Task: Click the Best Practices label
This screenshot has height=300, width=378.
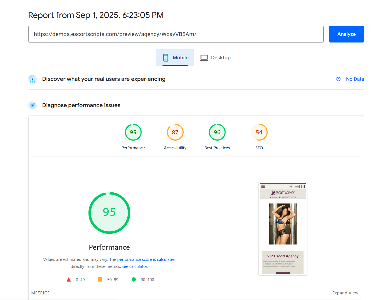Action: click(217, 148)
